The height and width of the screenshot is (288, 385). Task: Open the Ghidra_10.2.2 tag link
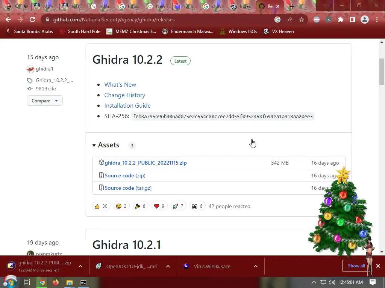[x=54, y=80]
